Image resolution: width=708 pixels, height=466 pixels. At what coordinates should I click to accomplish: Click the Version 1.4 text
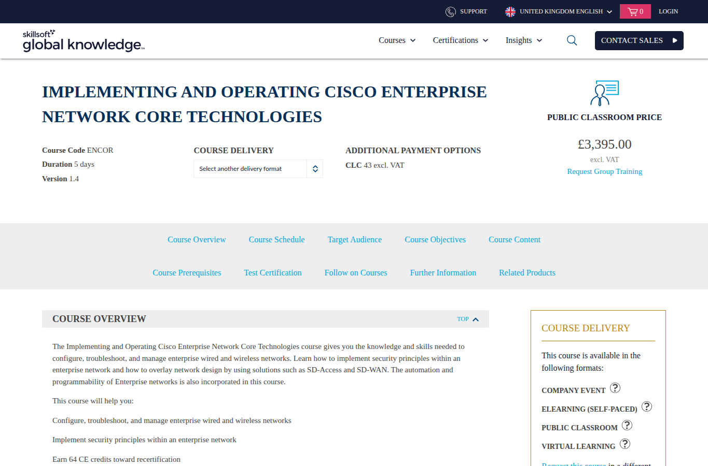[60, 179]
